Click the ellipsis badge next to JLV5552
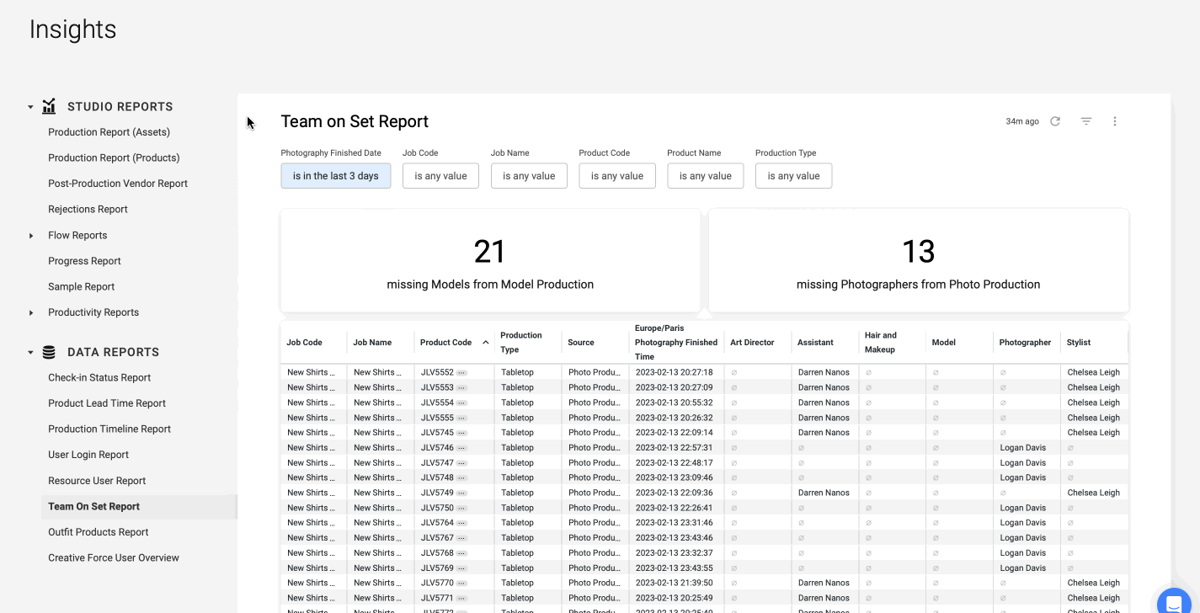This screenshot has height=613, width=1200. [x=461, y=372]
